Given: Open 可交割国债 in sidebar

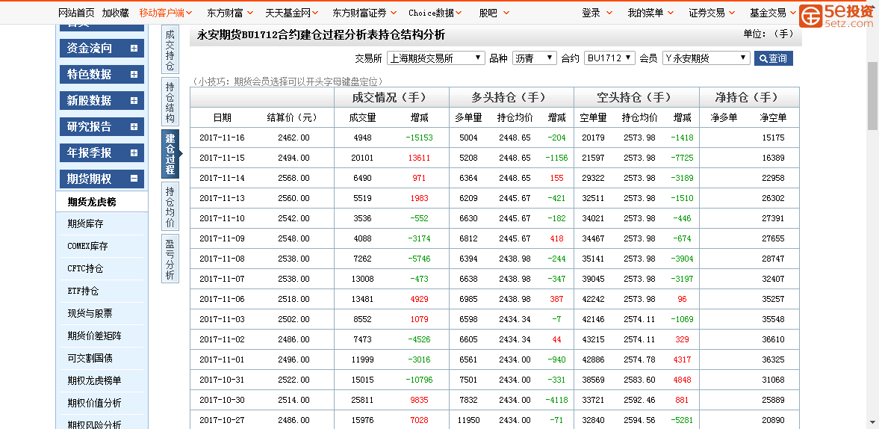Looking at the screenshot, I should [90, 358].
